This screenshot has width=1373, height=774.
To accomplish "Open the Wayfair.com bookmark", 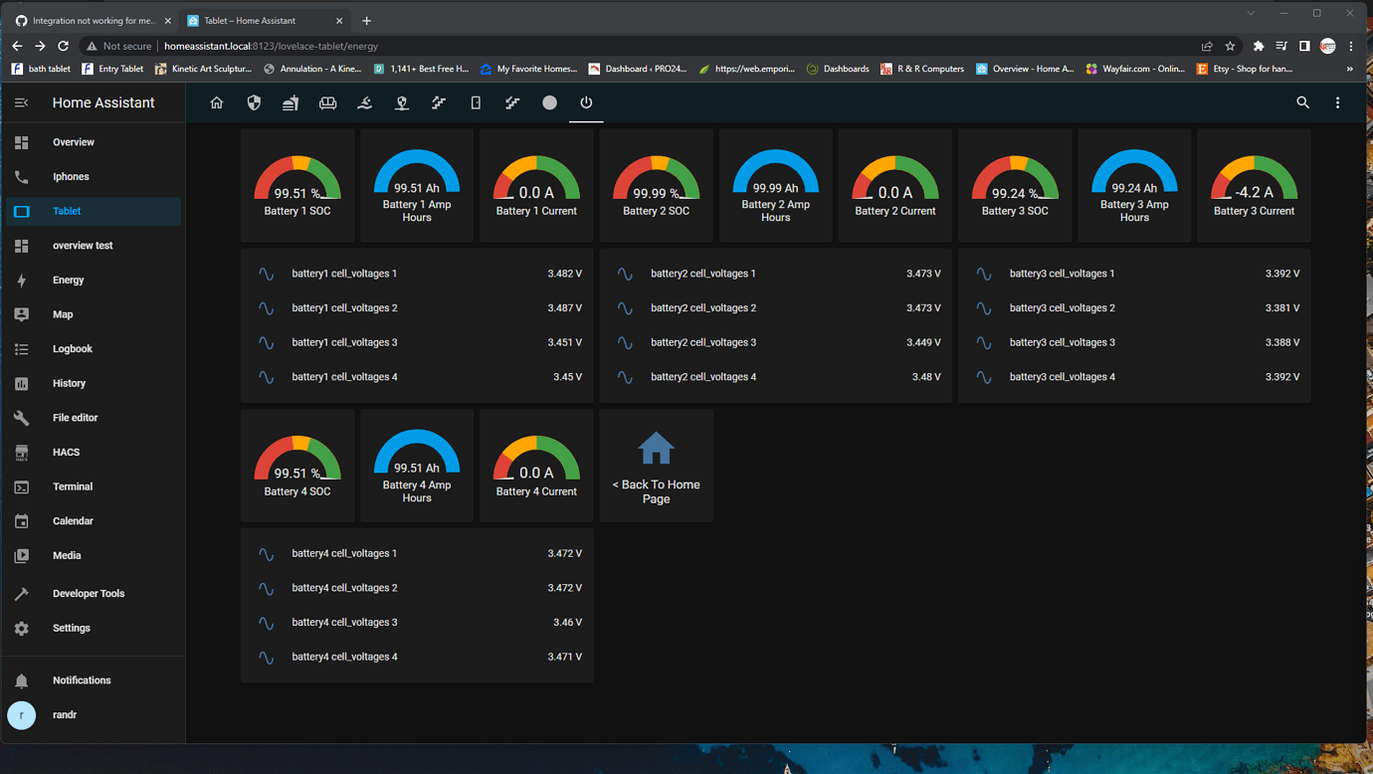I will tap(1129, 69).
